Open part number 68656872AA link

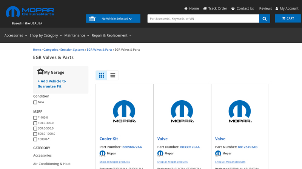point(132,147)
